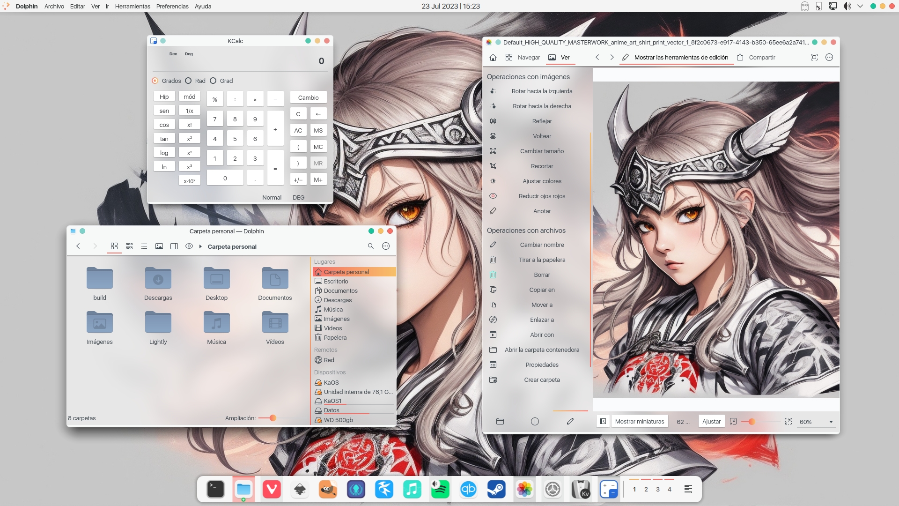Select the Rad angle mode

(188, 81)
